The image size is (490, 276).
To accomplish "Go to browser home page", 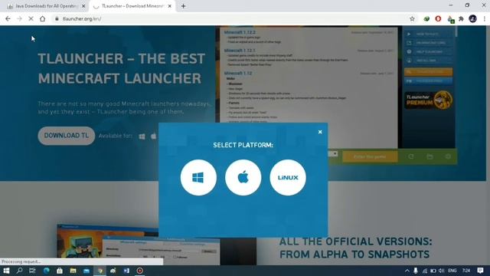I will click(x=43, y=18).
